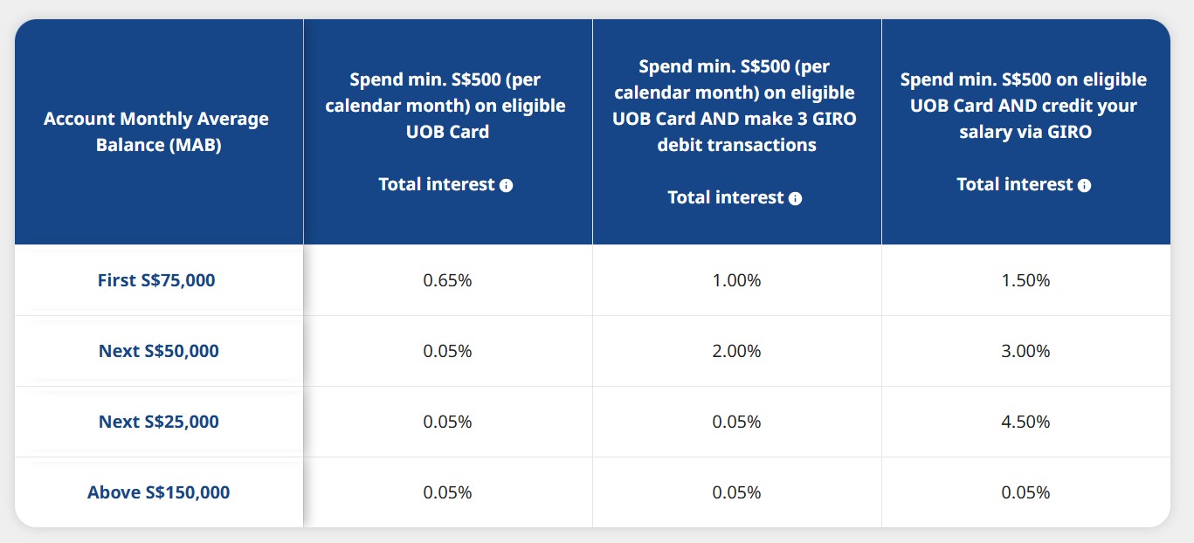The height and width of the screenshot is (543, 1194).
Task: Click 0.05% in Next S$50,000 row
Action: [447, 351]
